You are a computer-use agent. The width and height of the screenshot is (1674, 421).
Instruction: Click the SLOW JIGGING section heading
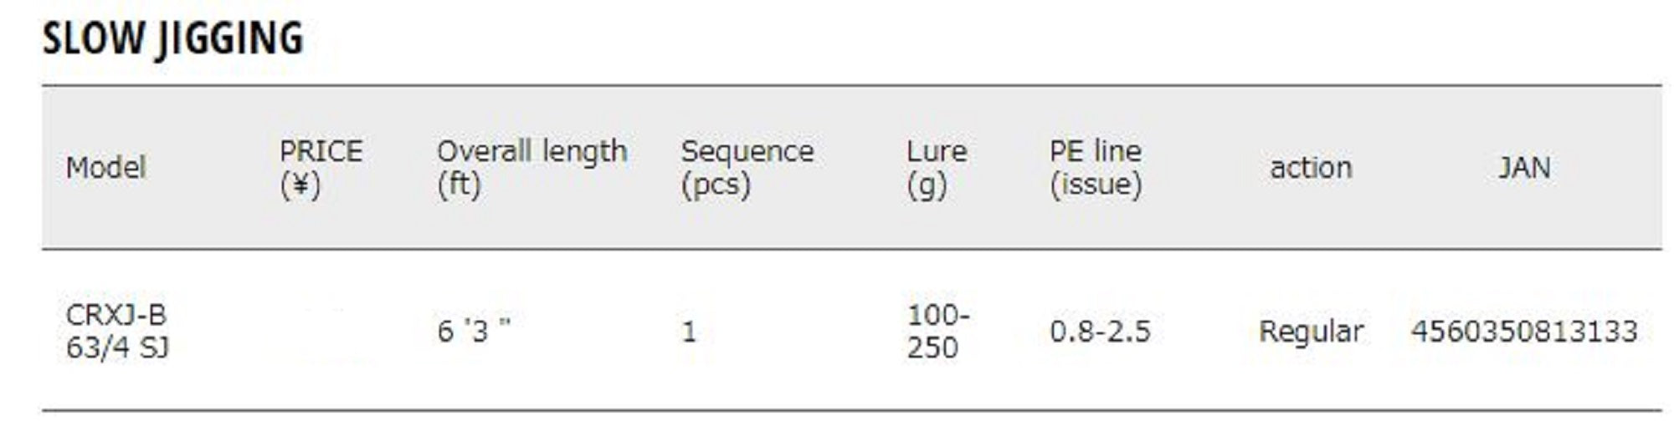click(x=172, y=39)
